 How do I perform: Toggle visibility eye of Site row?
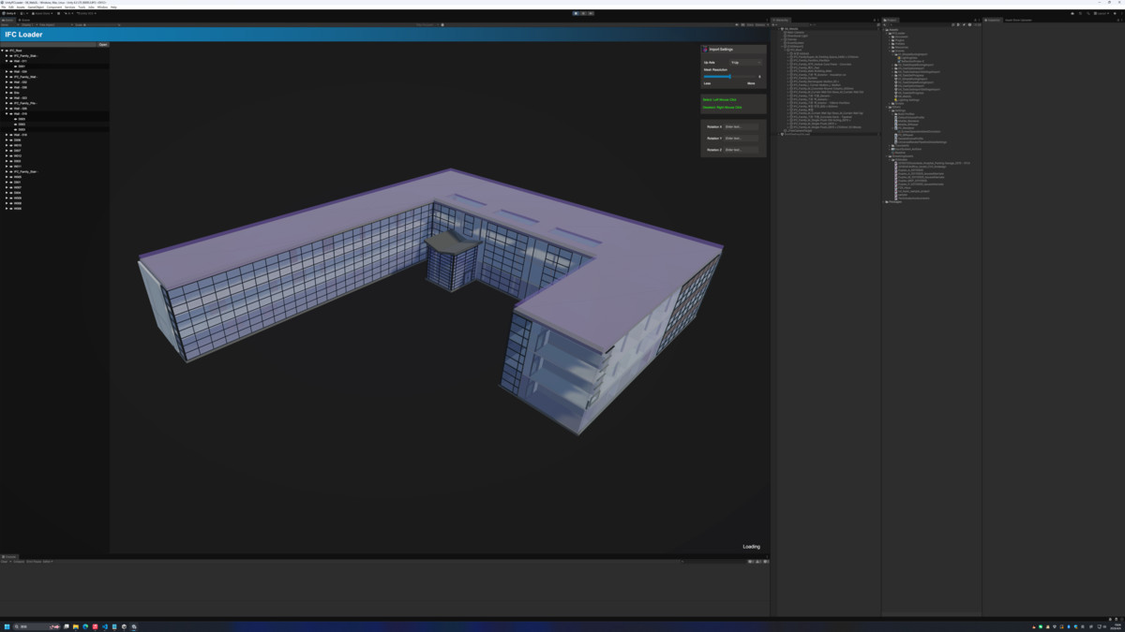point(12,93)
